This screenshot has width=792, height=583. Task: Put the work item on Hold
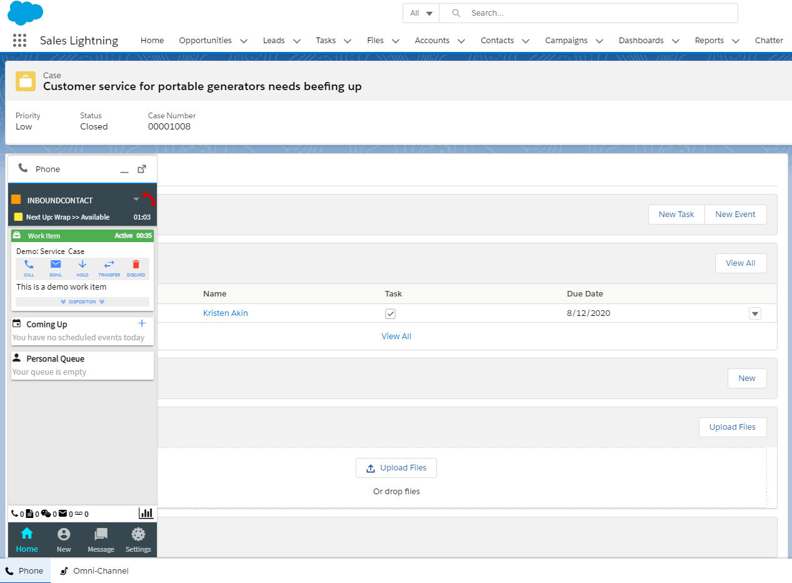pos(83,265)
